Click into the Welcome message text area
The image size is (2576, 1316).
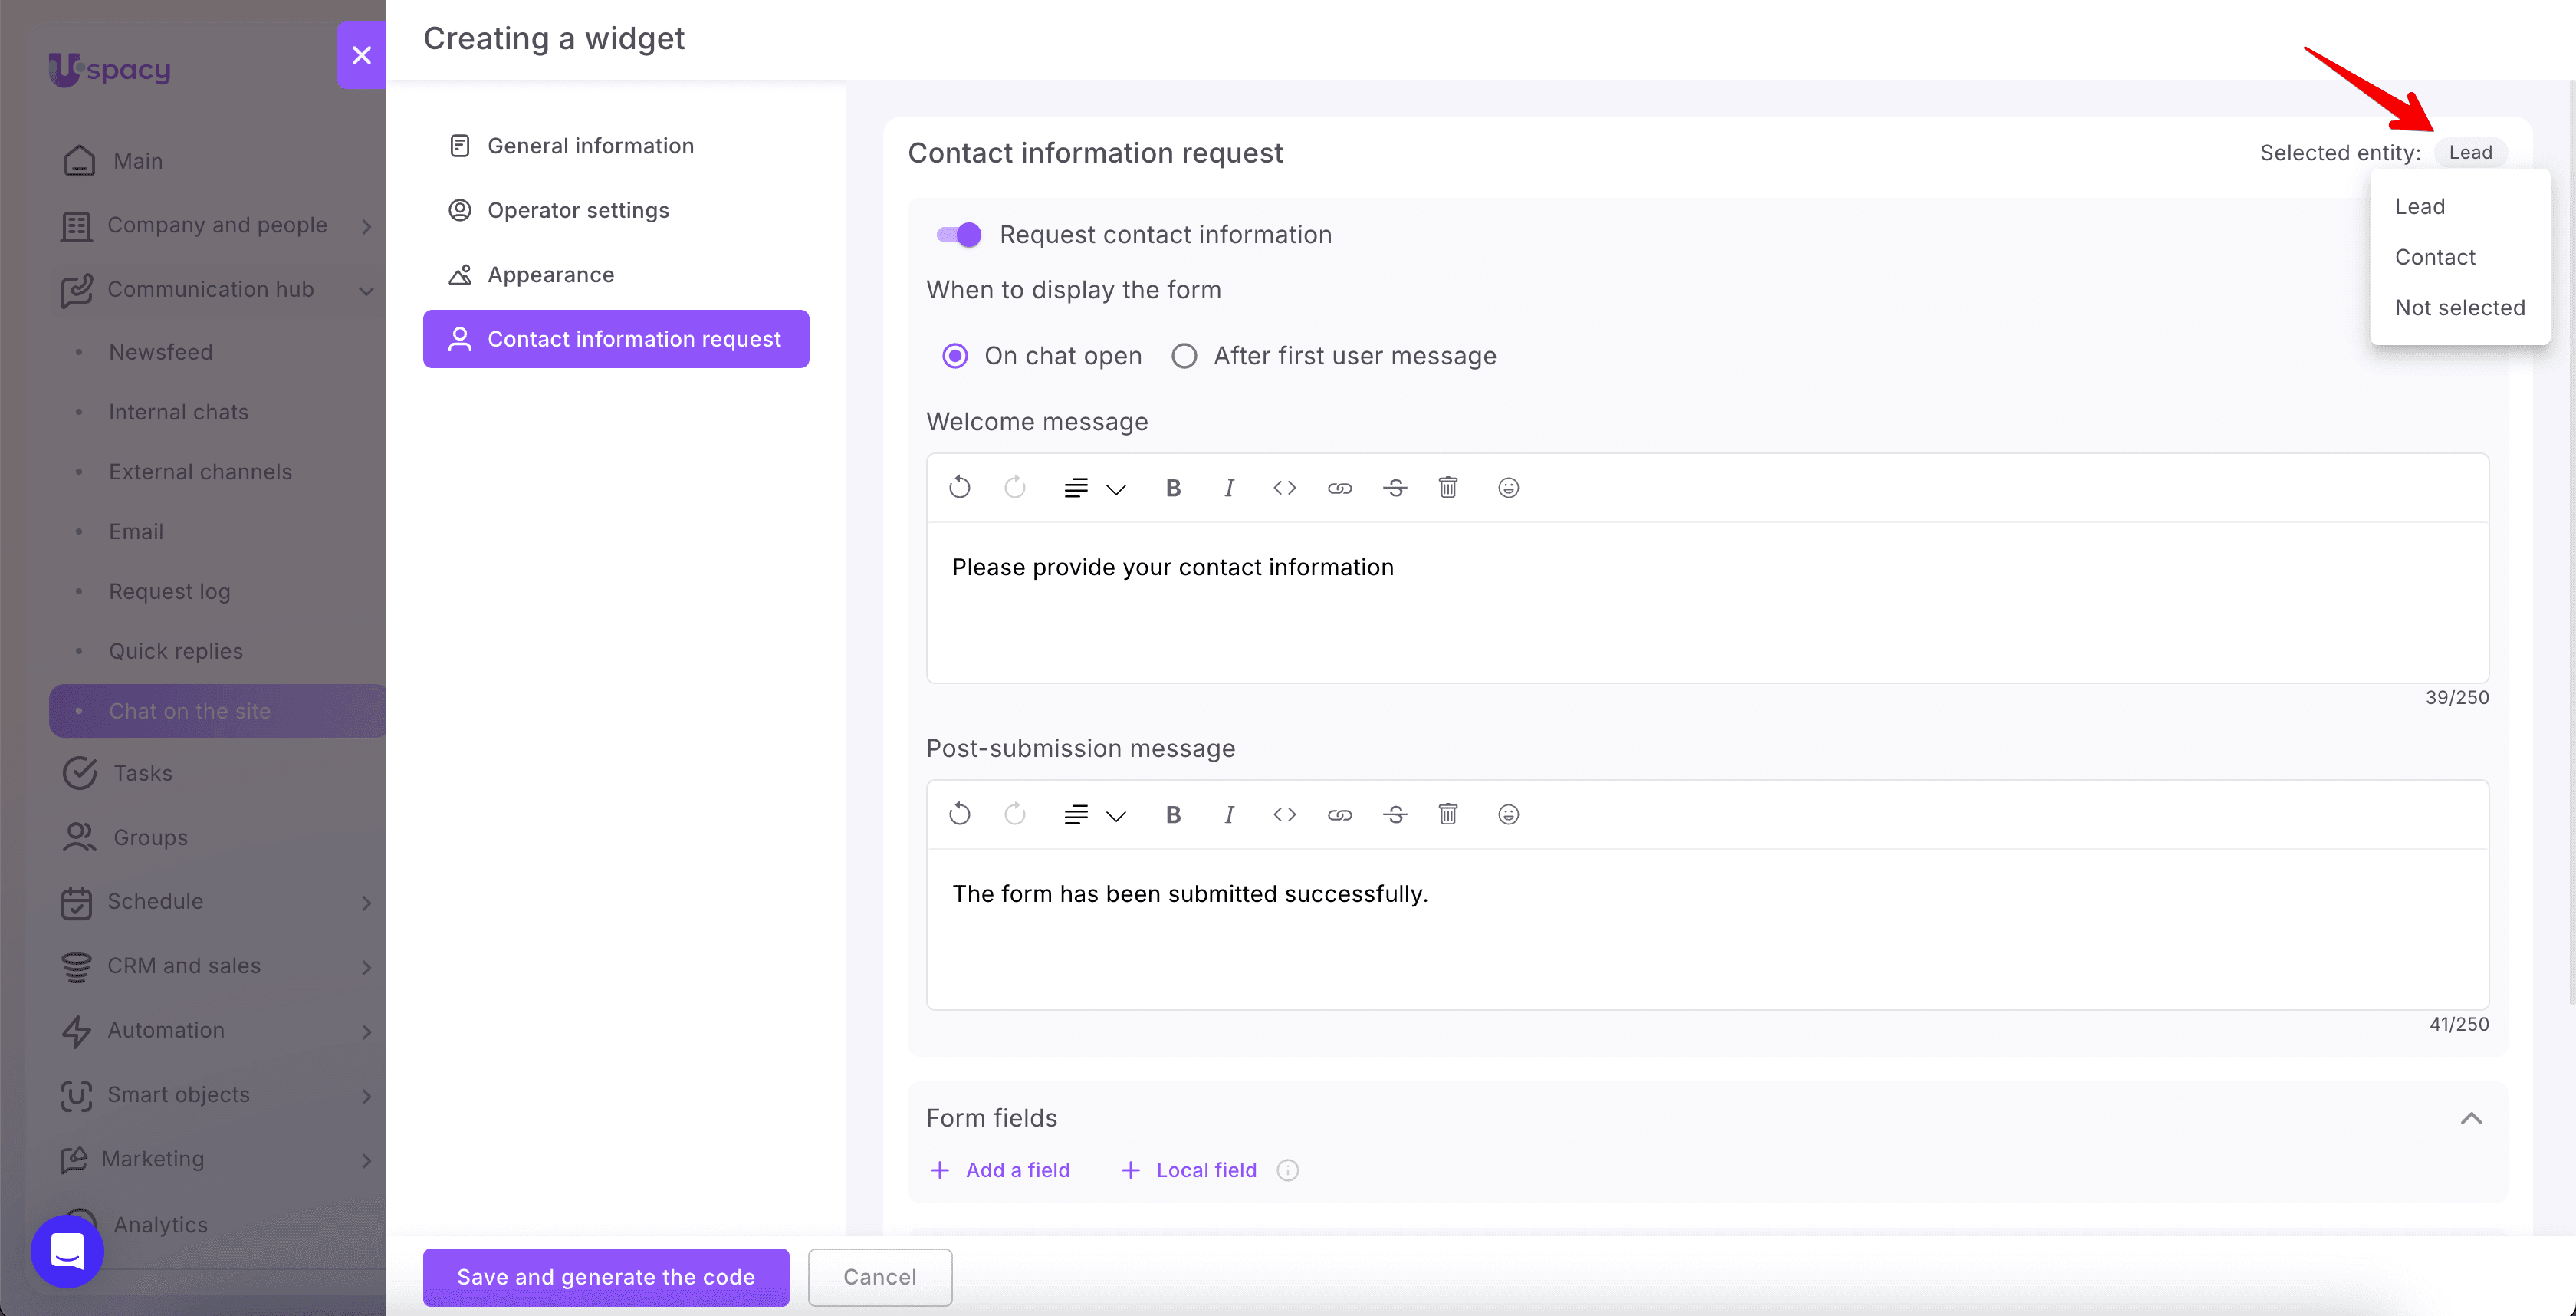coord(1707,602)
